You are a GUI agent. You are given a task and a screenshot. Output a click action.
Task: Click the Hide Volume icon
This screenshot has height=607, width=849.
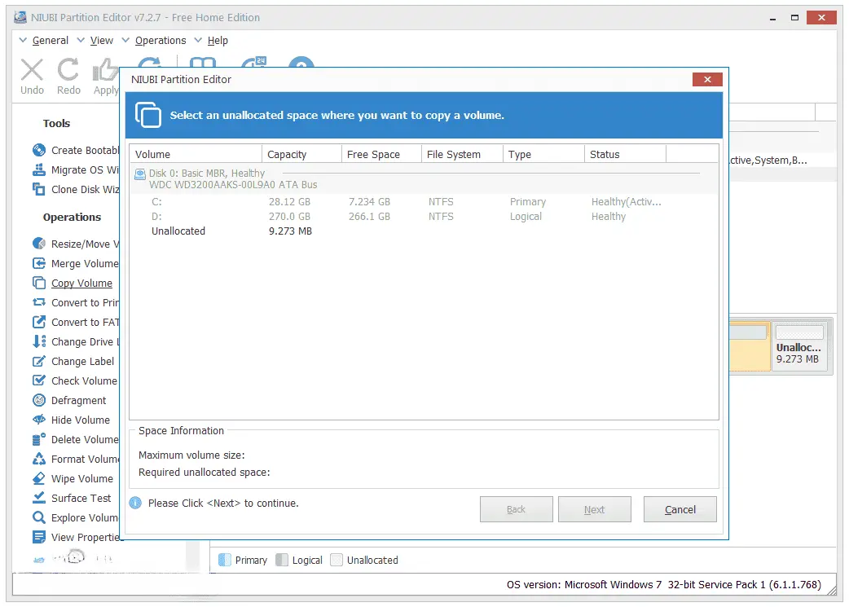(39, 420)
